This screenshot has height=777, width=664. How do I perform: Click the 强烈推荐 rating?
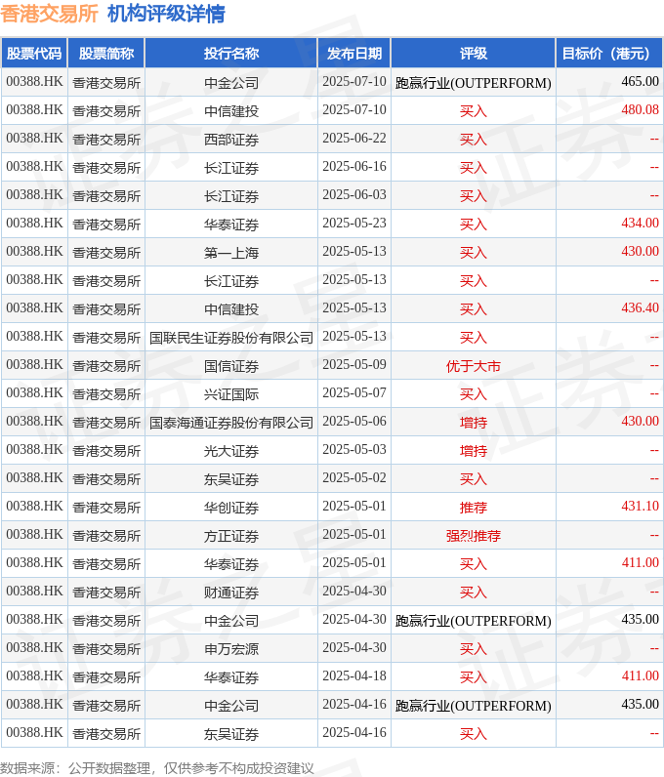473,536
